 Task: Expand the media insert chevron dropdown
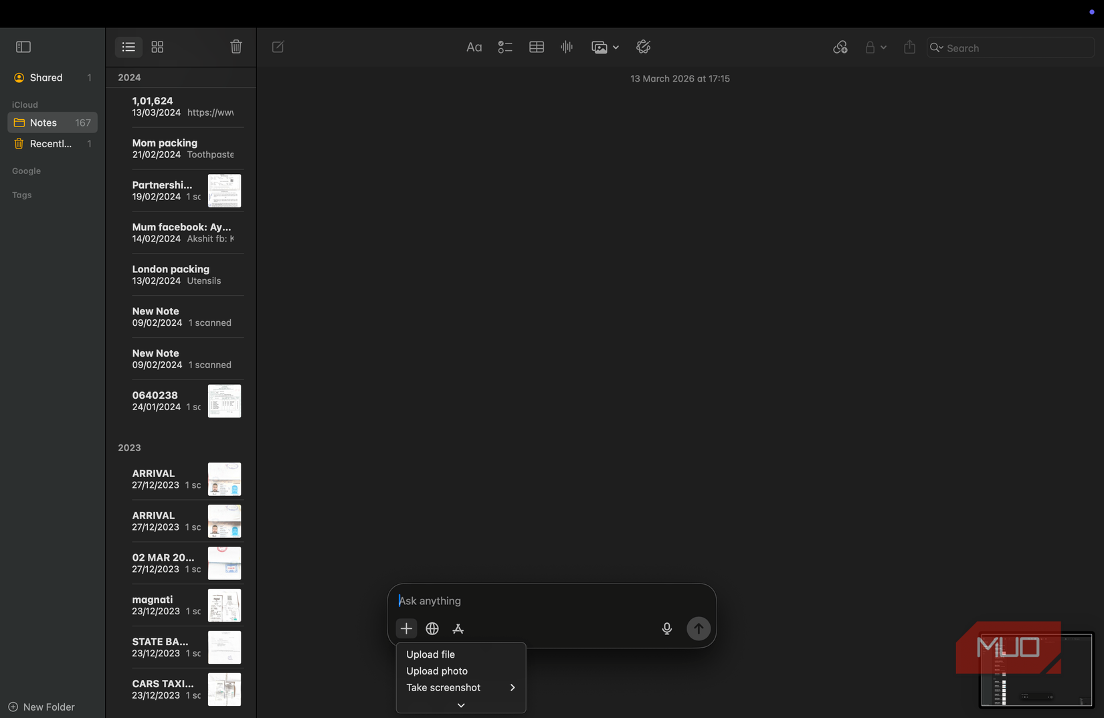click(x=615, y=48)
